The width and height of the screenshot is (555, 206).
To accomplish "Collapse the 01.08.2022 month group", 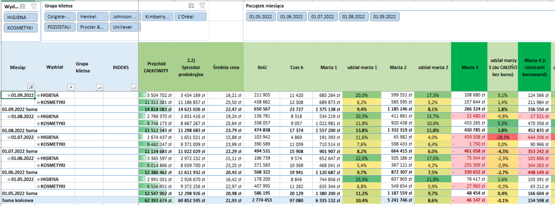I will [9, 117].
